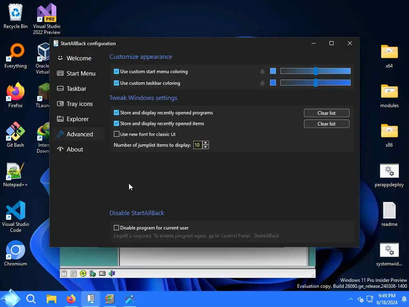The height and width of the screenshot is (307, 409).
Task: Open the Tray icons section
Action: pos(79,104)
